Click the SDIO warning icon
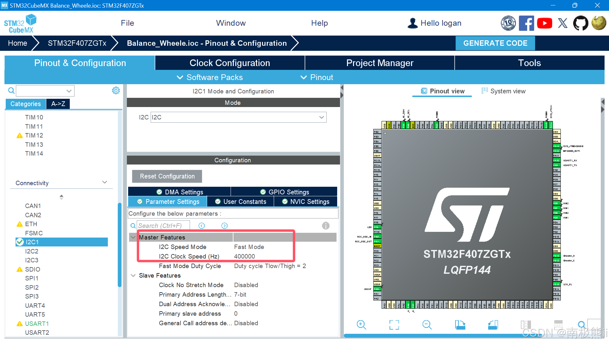The height and width of the screenshot is (343, 609). 20,269
